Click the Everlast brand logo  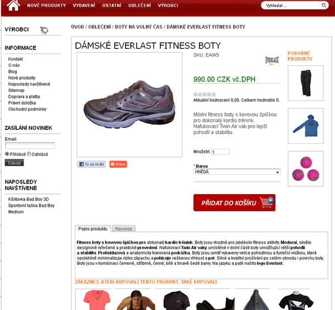click(272, 61)
